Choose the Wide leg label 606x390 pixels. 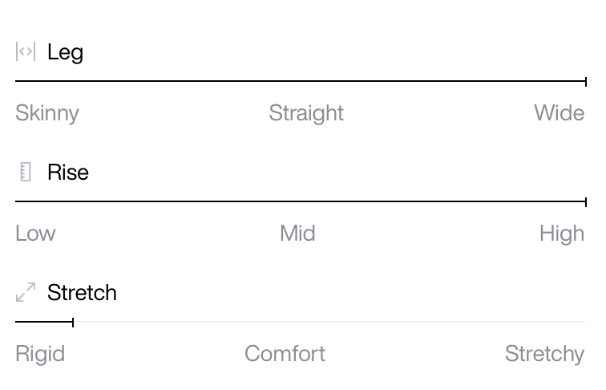pos(560,113)
